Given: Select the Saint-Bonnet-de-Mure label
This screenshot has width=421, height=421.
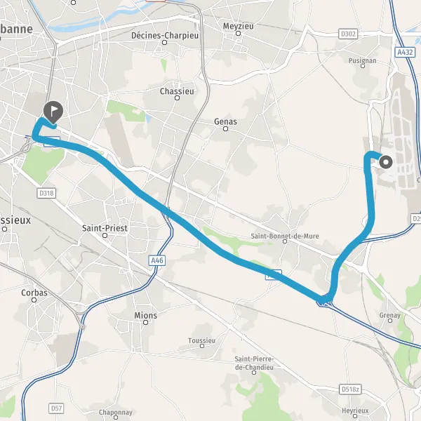Looking at the screenshot, I should point(285,236).
